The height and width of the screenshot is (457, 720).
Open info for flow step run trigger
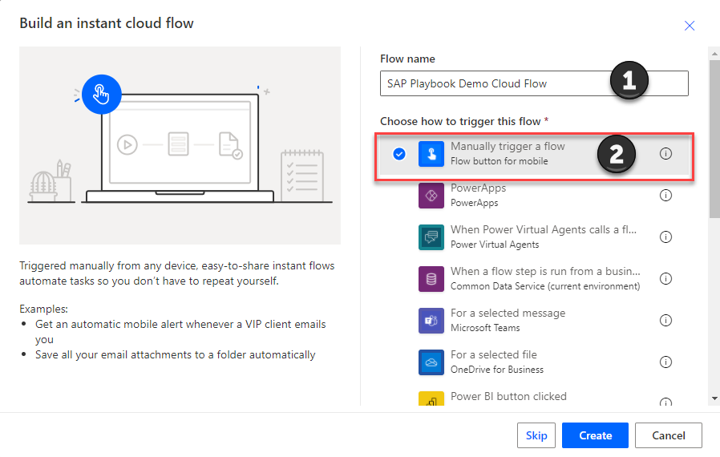tap(665, 279)
